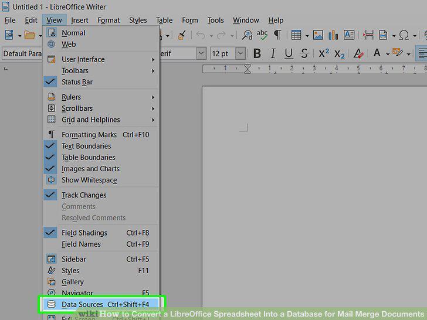Open Find and Replace icon
The height and width of the screenshot is (320, 427).
247,35
